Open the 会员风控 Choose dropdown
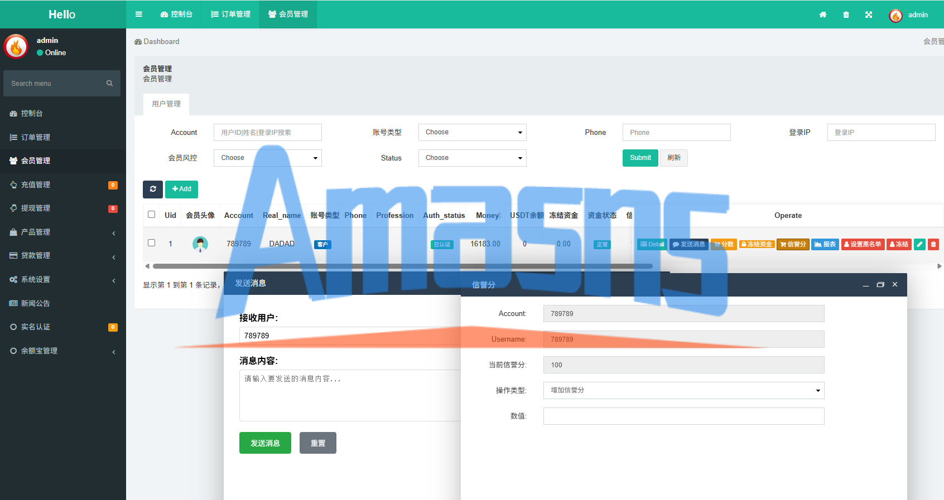 pos(267,158)
